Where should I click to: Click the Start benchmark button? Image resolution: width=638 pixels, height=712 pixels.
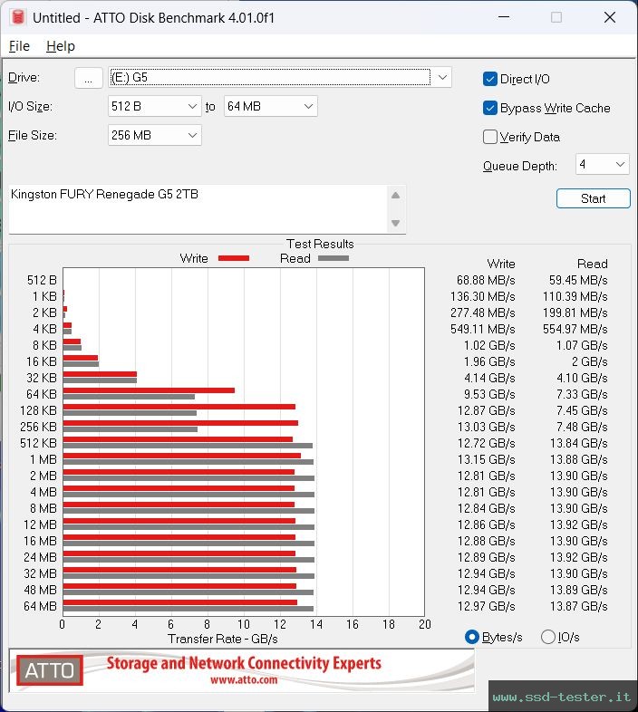[593, 198]
